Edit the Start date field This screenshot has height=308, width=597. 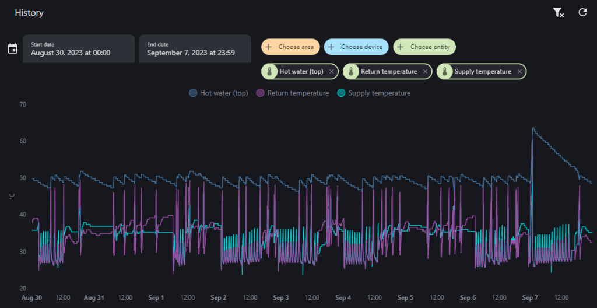pos(79,49)
